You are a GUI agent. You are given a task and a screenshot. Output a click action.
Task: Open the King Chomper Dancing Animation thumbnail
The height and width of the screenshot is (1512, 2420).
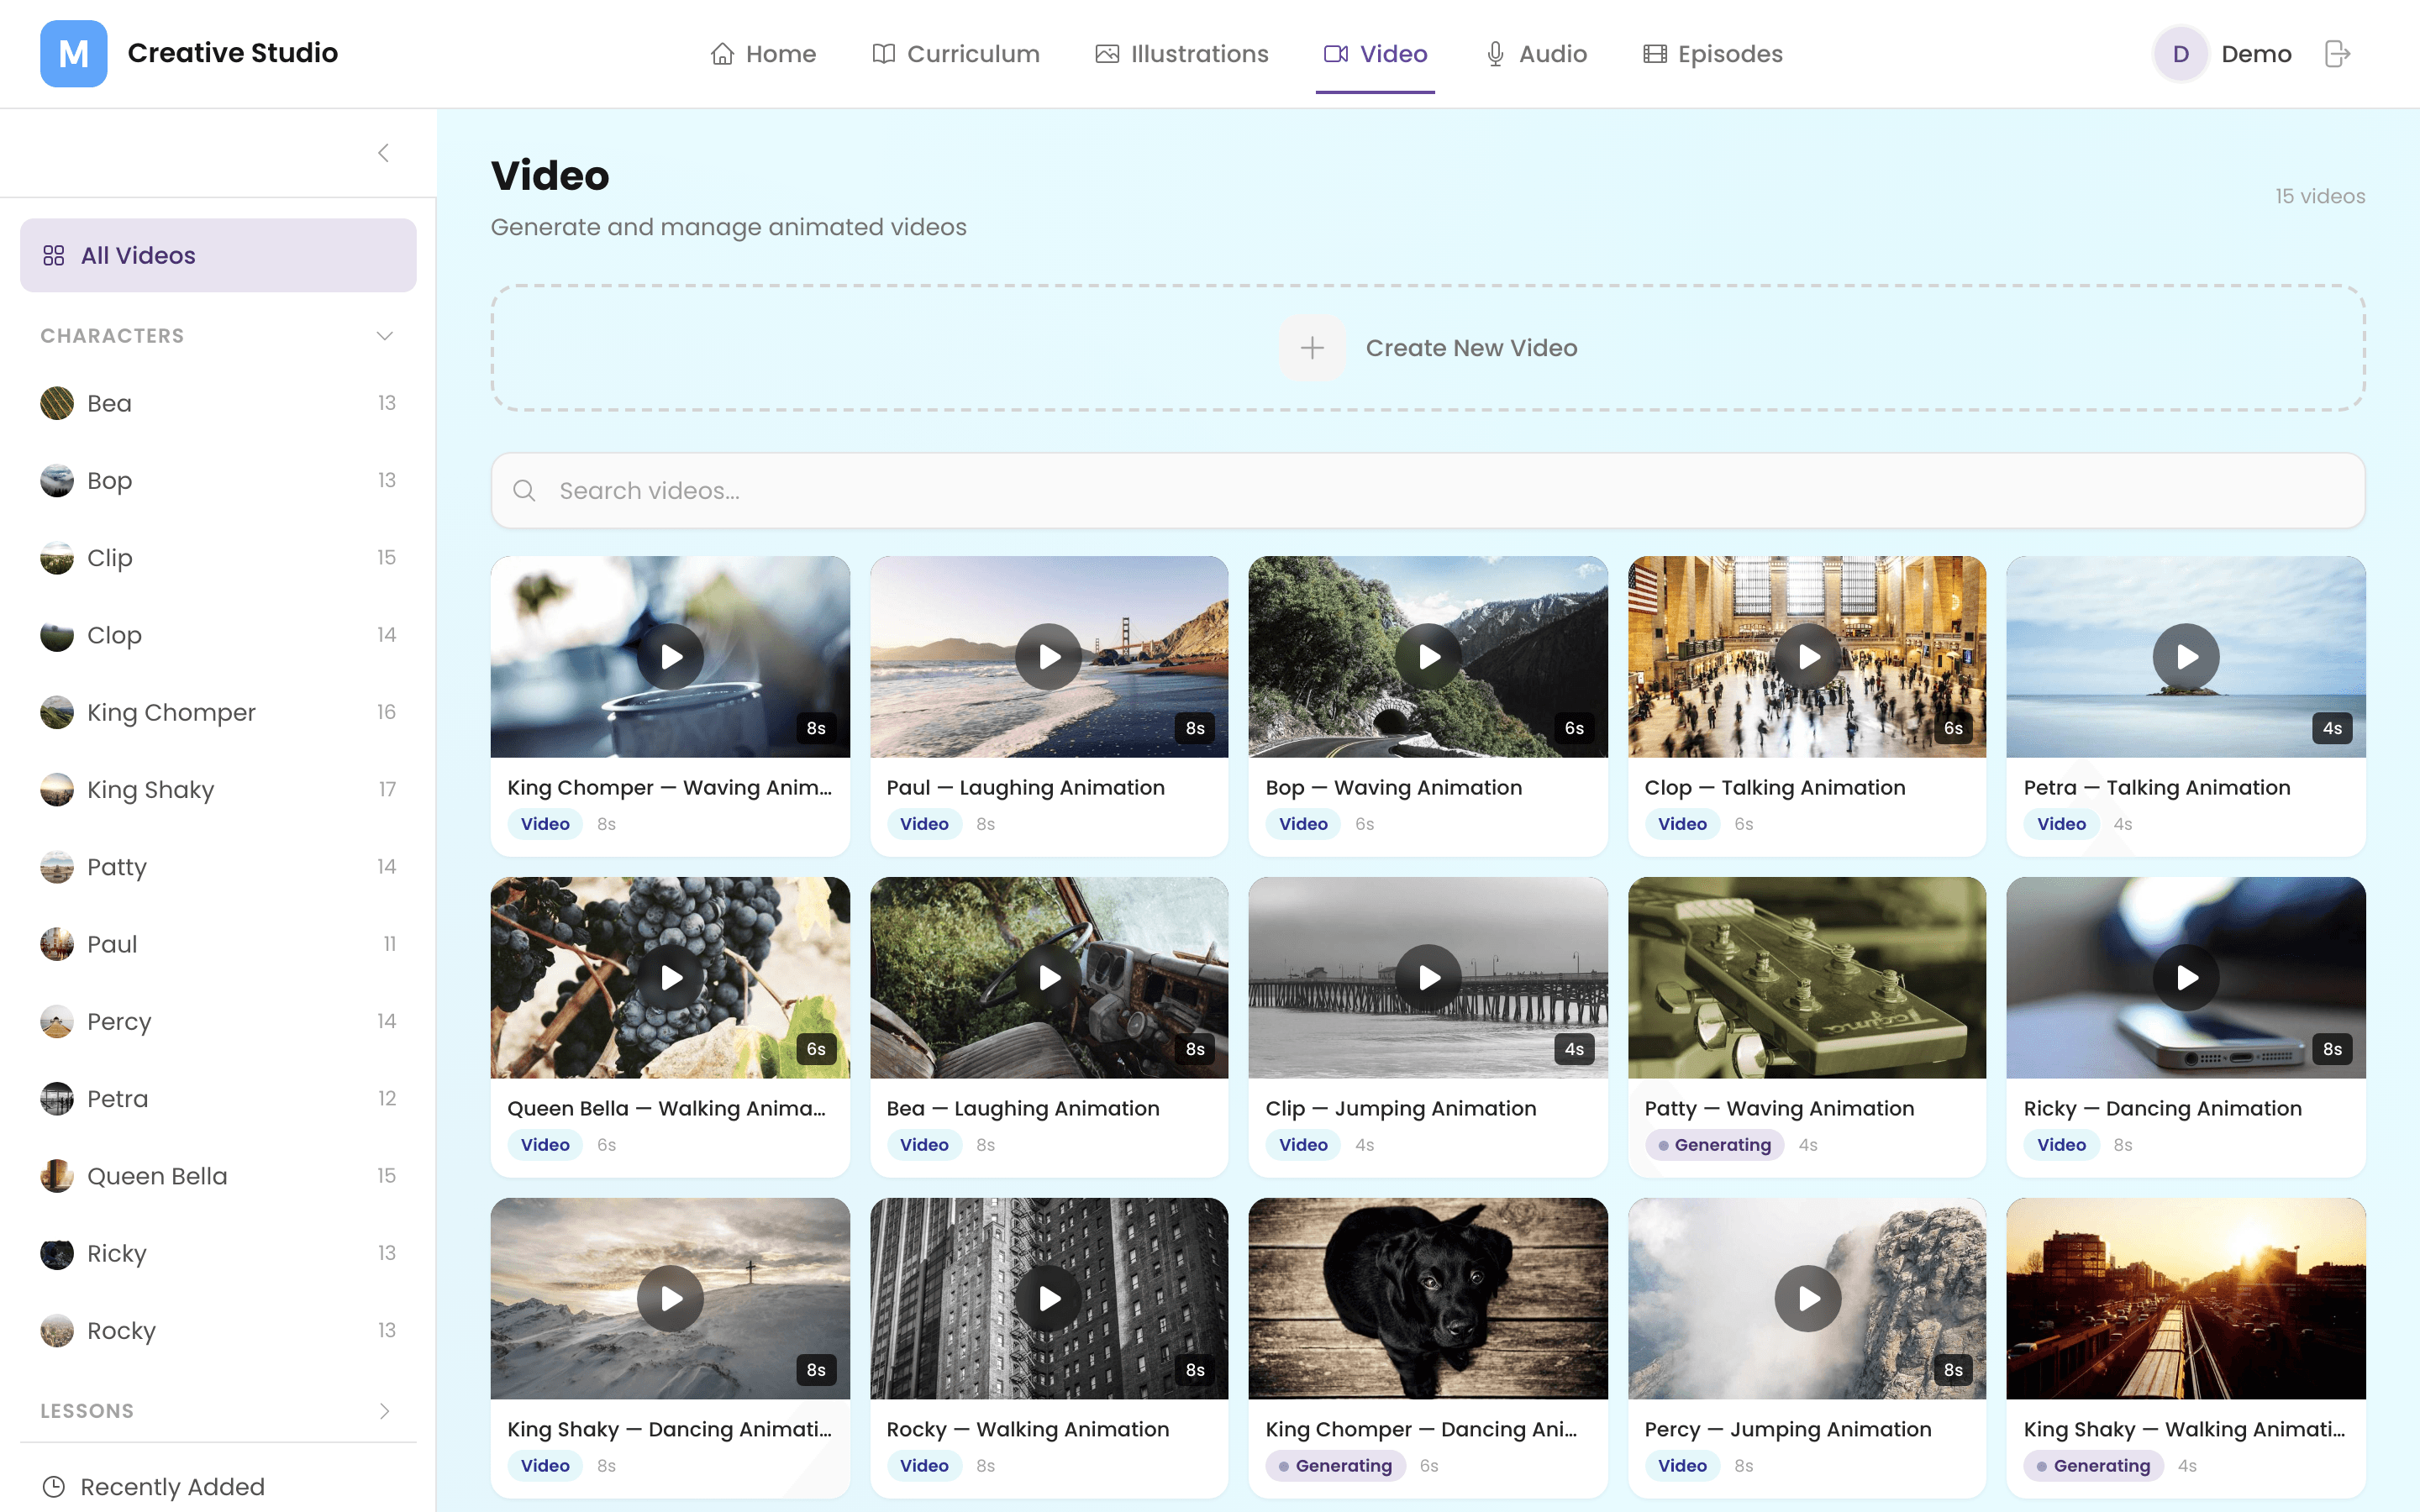click(1428, 1299)
